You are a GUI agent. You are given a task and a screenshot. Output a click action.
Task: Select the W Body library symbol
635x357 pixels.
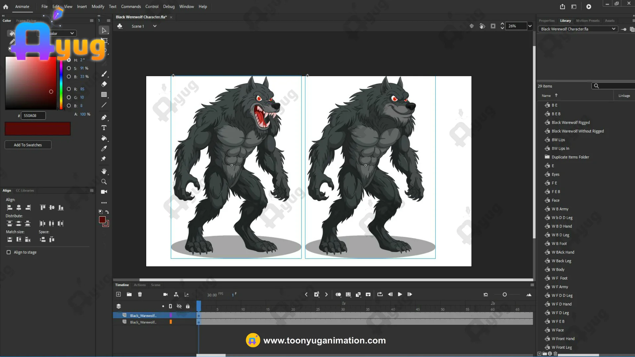pyautogui.click(x=558, y=269)
